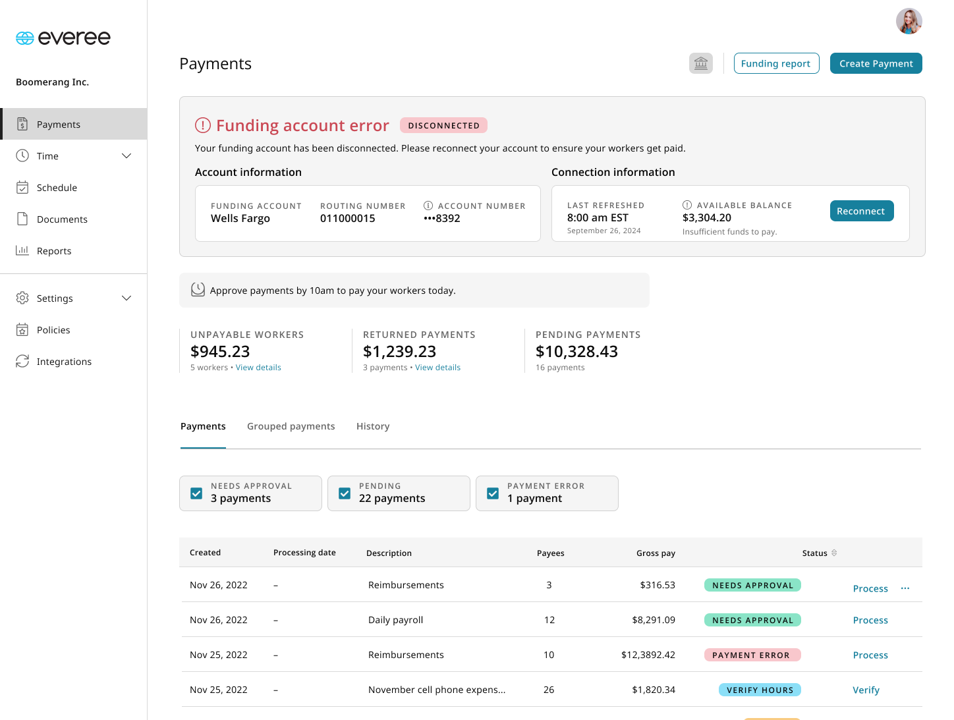Expand the Settings menu chevron
Screen dimensions: 954x720
pyautogui.click(x=126, y=298)
